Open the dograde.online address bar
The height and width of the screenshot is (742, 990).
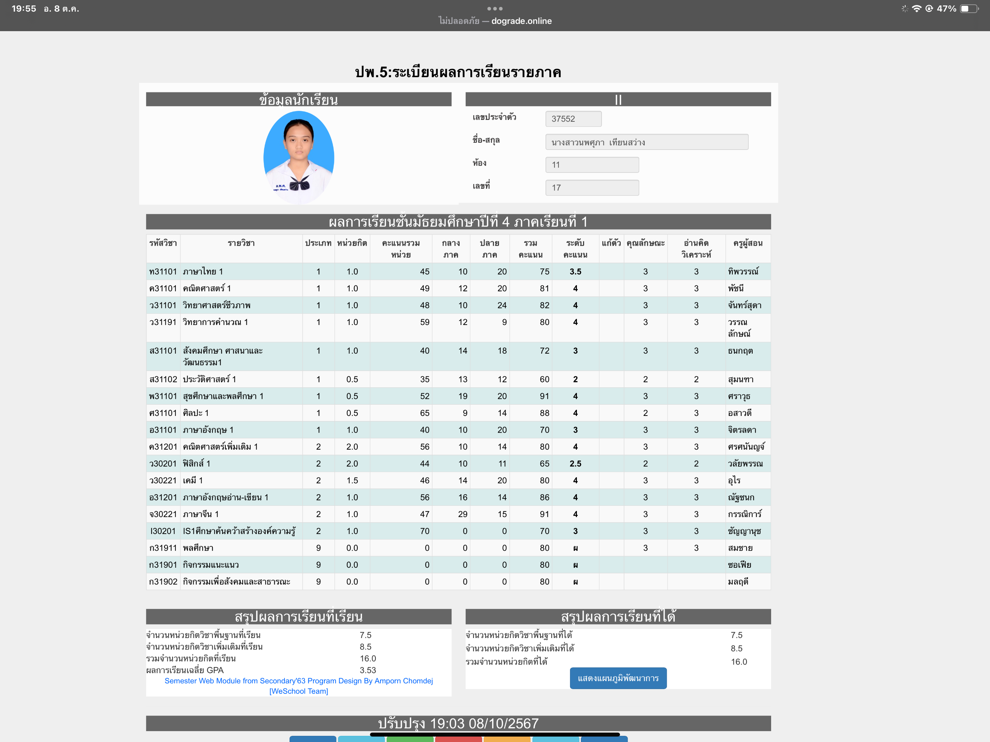(x=495, y=21)
